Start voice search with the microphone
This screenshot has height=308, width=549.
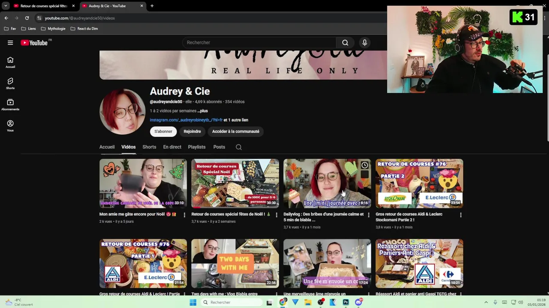[365, 43]
